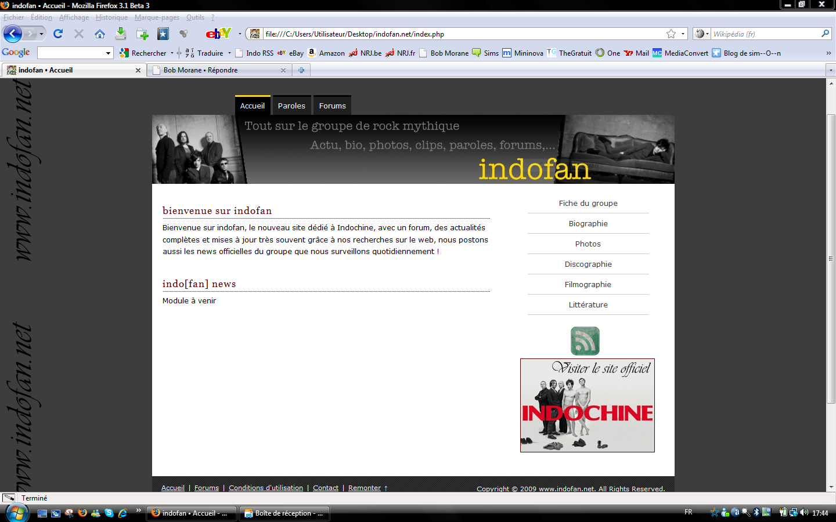Open the bookmarks star panel icon
836x522 pixels.
tap(163, 34)
